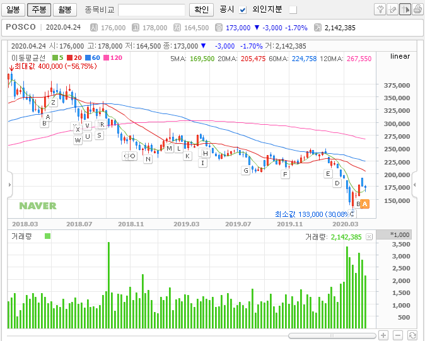Screen dimensions: 425x341
Task: Zoom in with the plus button
Action: (383, 335)
